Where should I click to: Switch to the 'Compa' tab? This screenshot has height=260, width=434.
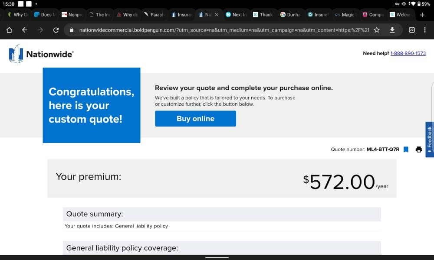pyautogui.click(x=373, y=15)
